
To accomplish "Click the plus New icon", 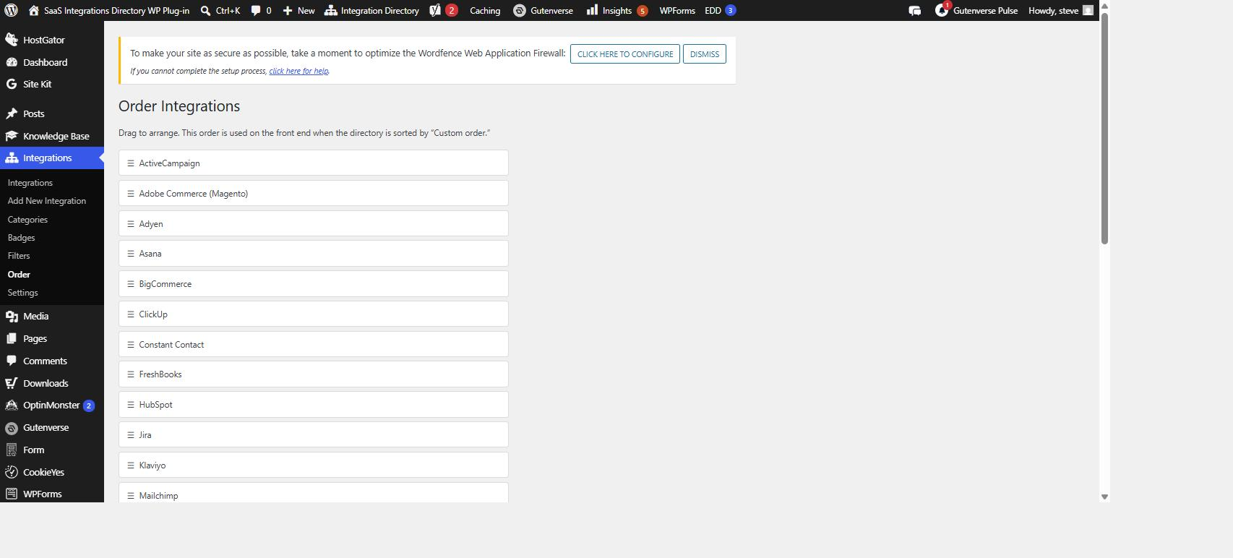I will (288, 10).
